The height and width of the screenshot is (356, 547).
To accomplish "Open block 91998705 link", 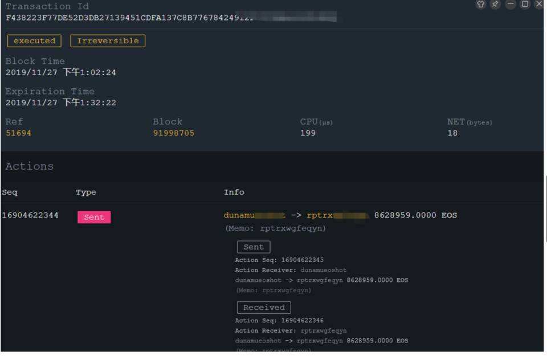I will (x=173, y=133).
